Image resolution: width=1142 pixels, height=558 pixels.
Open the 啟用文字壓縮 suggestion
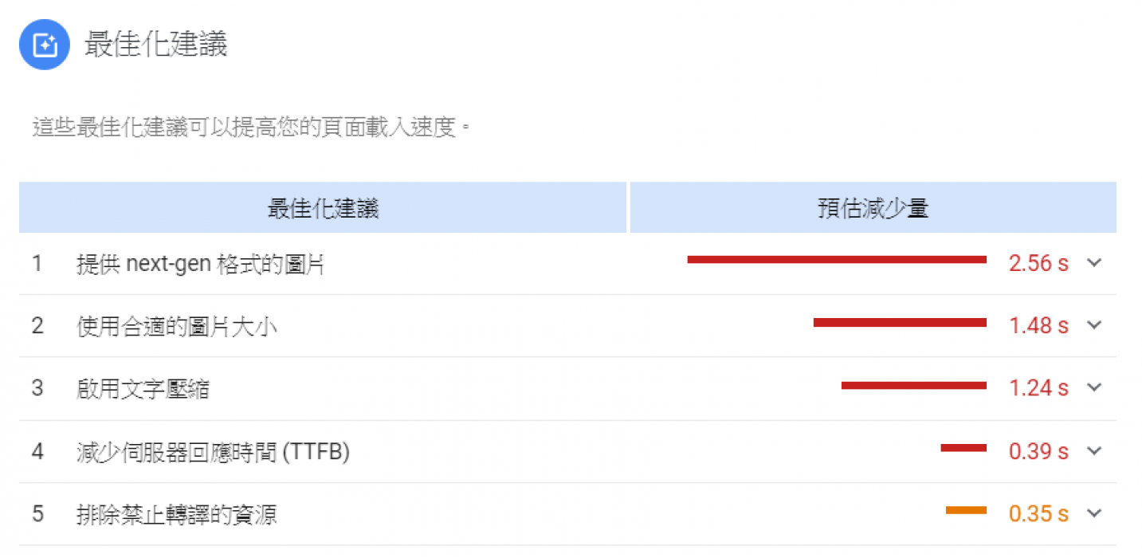click(143, 389)
